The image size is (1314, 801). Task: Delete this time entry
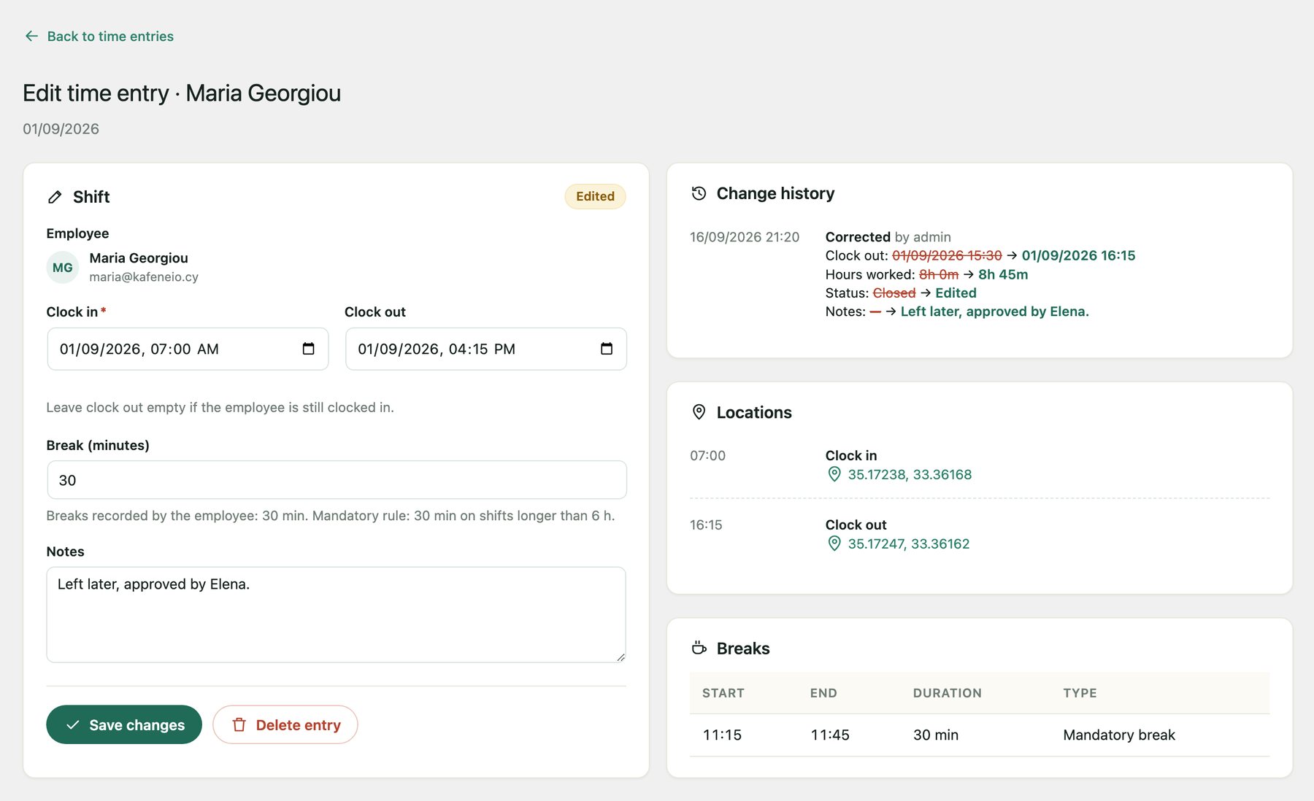285,724
